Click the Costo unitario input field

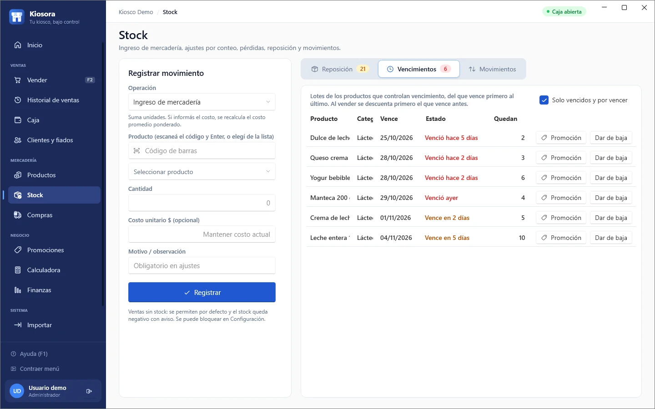coord(202,234)
